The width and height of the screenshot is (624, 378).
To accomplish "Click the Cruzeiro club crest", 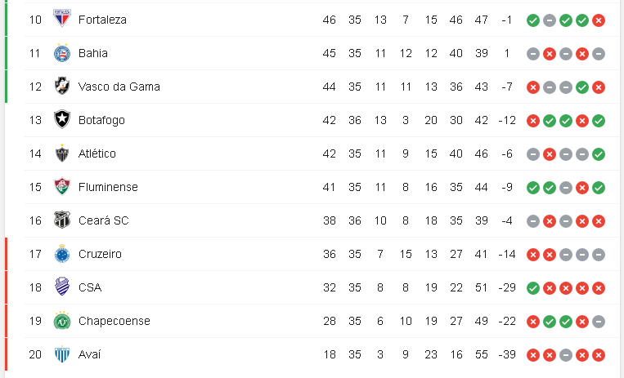I will (x=62, y=254).
